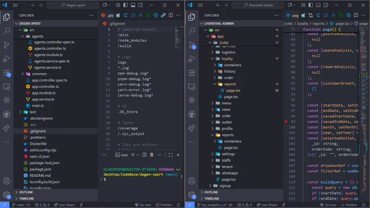The width and height of the screenshot is (370, 208).
Task: Open Search view in liveretail-admin window
Action: pyautogui.click(x=192, y=30)
